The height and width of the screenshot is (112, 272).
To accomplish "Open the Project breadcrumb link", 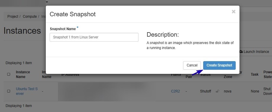I will tap(13, 17).
